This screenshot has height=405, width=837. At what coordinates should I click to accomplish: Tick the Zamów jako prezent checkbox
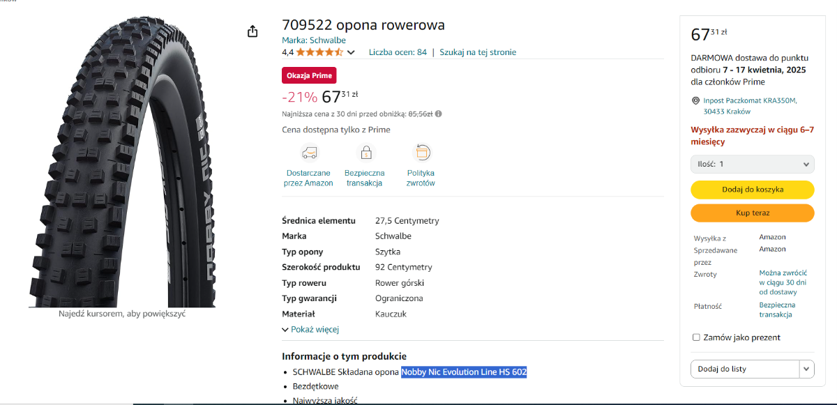696,337
